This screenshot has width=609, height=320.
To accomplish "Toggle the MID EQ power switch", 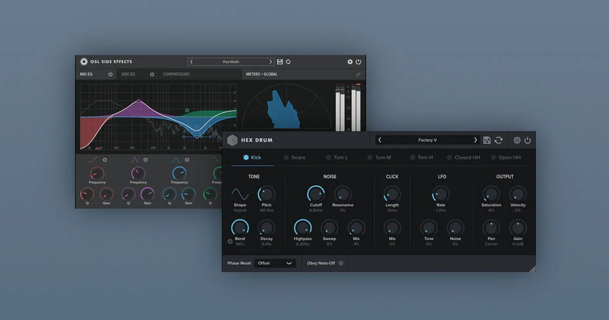I will [110, 74].
